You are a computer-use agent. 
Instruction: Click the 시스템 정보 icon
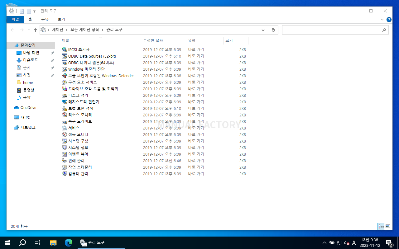pos(65,148)
